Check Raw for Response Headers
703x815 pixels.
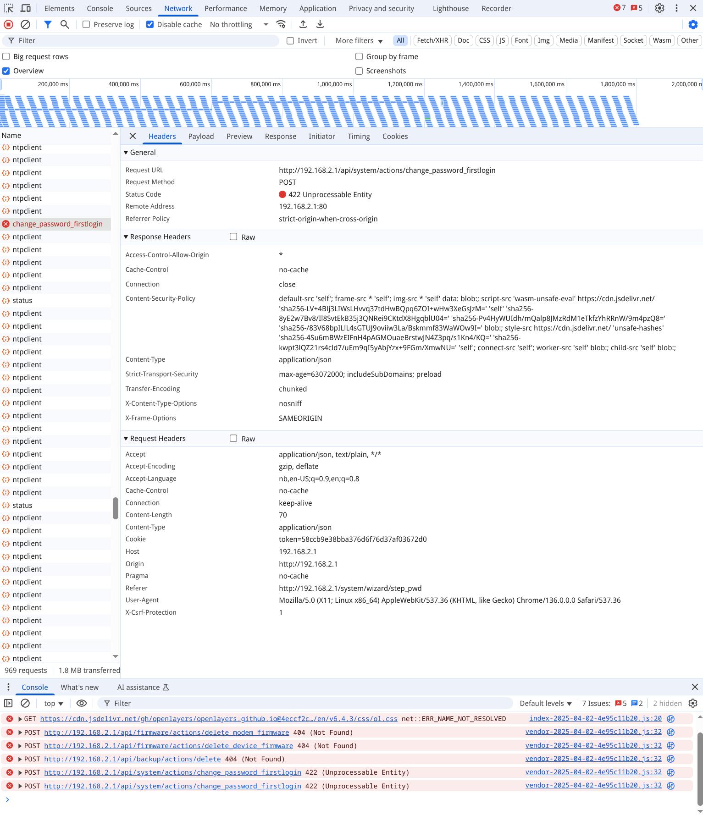233,237
